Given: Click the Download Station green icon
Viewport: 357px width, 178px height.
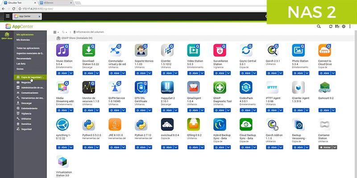Looking at the screenshot, I should (88, 50).
